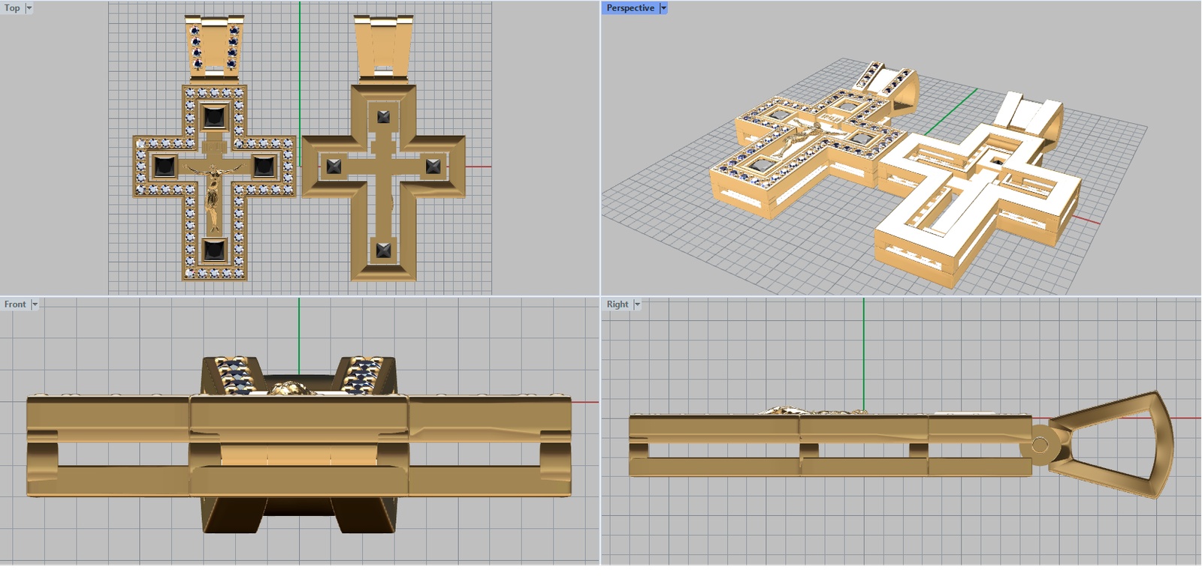Click the Top viewport title label
1202x579 pixels.
coord(13,8)
